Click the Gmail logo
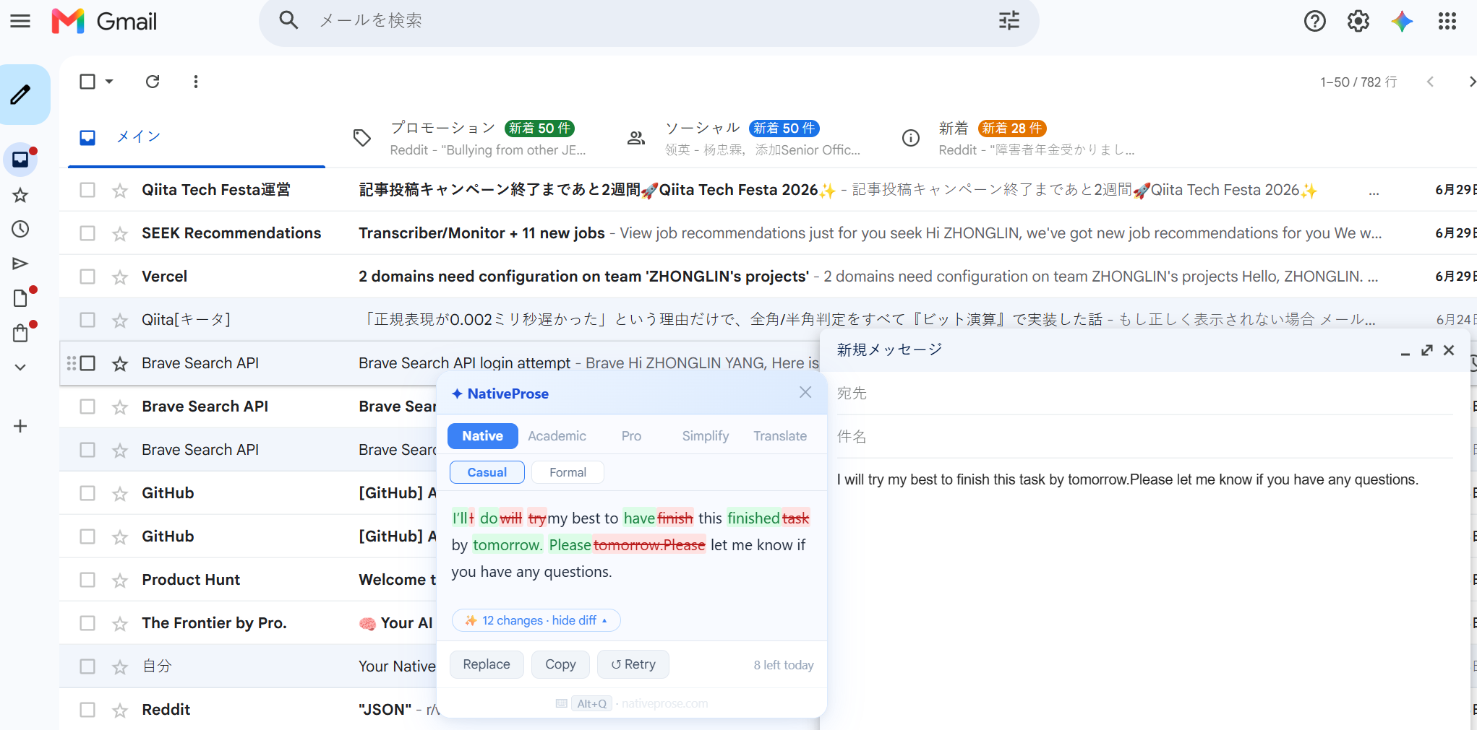This screenshot has height=730, width=1477. [x=105, y=21]
